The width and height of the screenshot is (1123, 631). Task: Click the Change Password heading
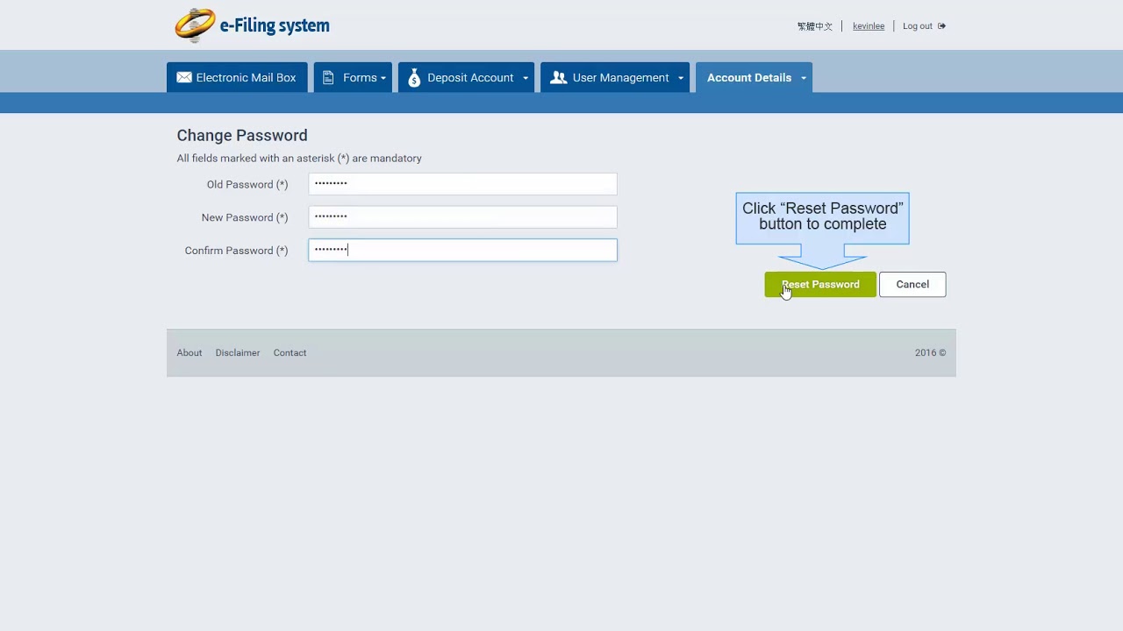click(242, 135)
